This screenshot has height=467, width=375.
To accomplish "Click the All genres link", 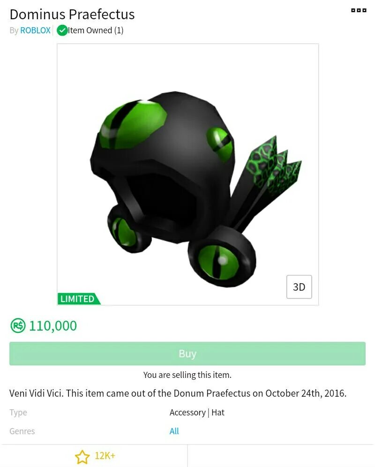I will click(x=174, y=431).
